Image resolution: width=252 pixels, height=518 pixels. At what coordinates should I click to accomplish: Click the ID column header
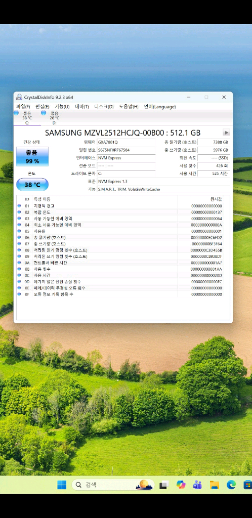coord(27,199)
